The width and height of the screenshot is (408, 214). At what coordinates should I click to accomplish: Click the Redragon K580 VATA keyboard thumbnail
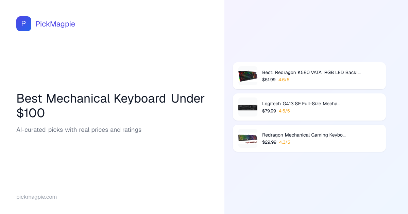(248, 76)
